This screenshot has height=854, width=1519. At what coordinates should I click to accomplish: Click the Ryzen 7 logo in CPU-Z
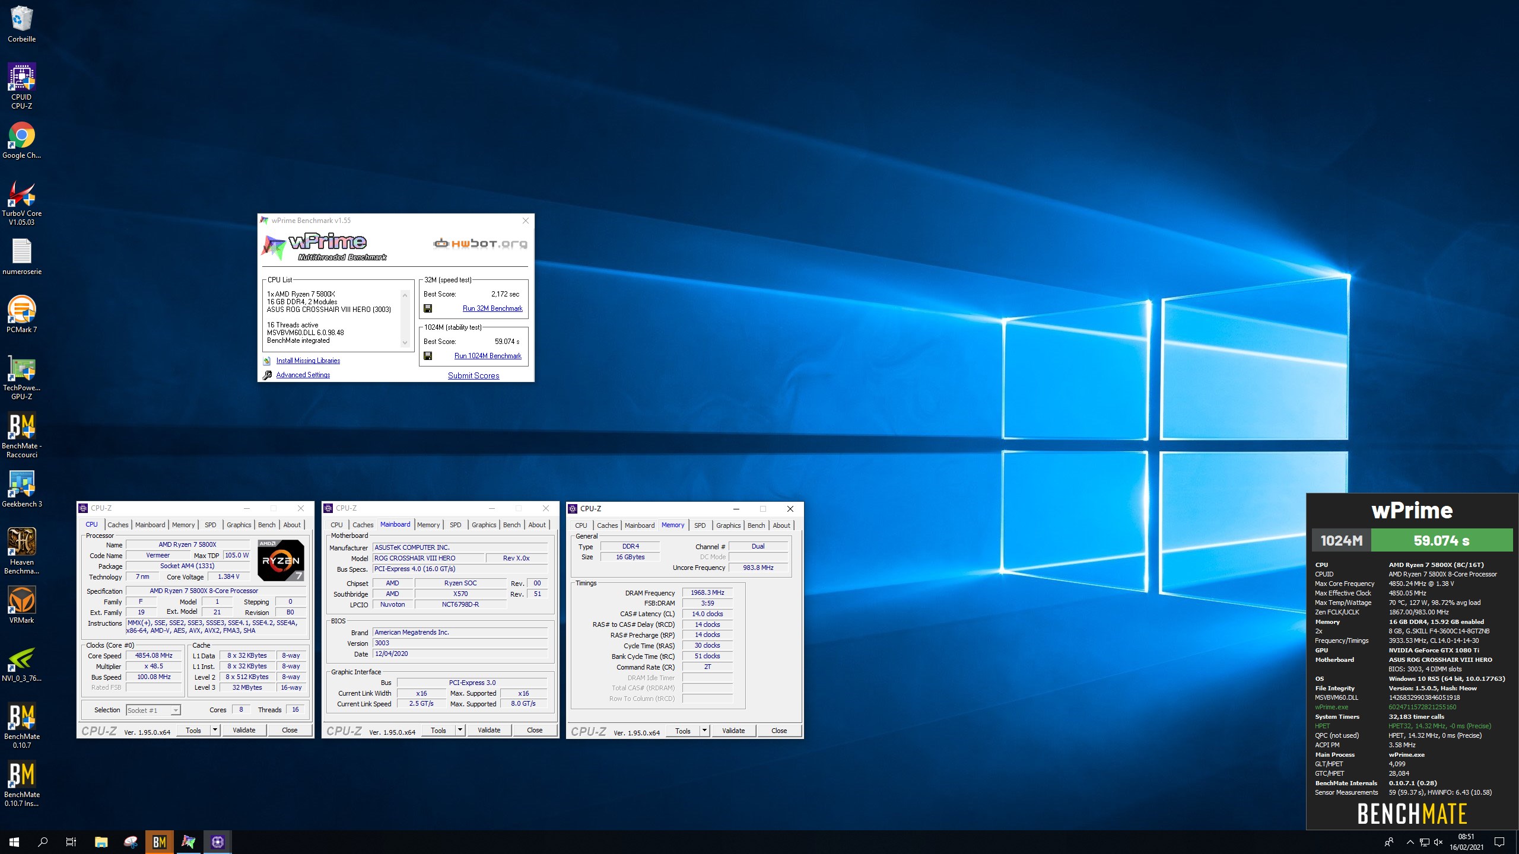(281, 560)
